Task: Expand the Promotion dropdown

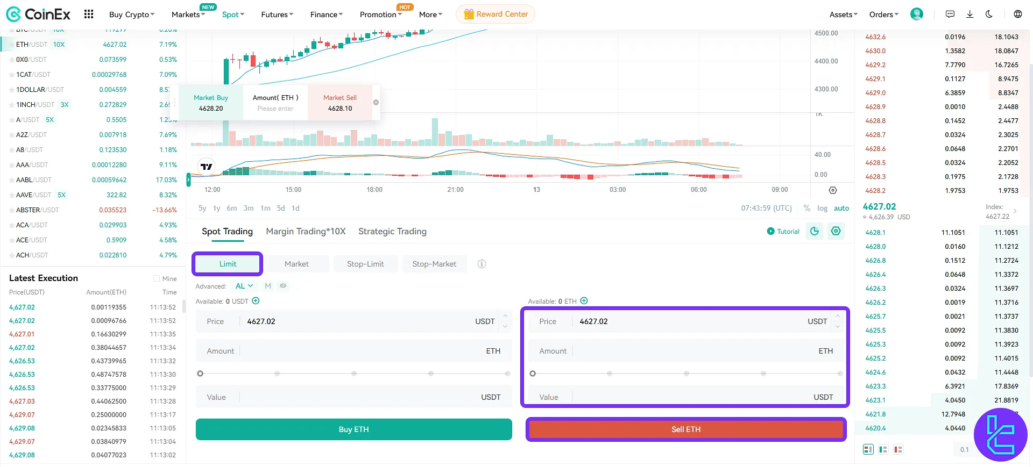Action: point(381,15)
